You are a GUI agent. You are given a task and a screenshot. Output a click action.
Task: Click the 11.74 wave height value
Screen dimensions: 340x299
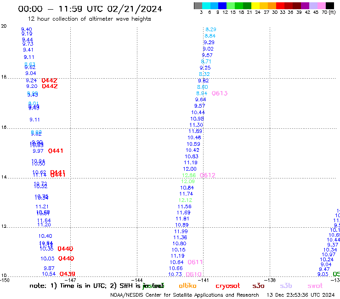click(x=186, y=194)
